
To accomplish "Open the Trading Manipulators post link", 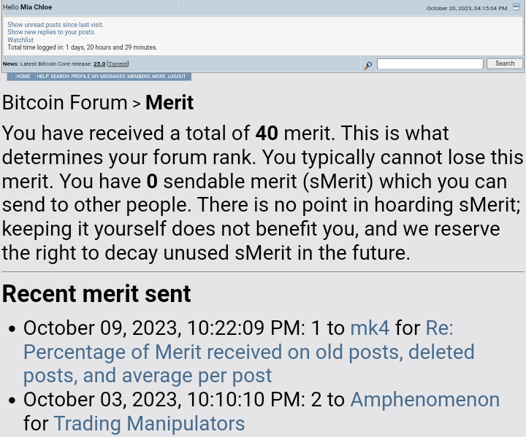I will point(149,423).
